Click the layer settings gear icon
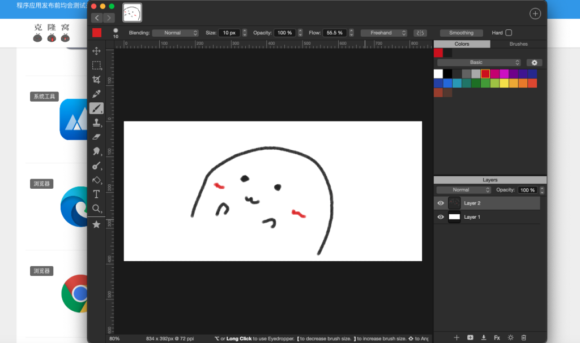Viewport: 580px width, 343px height. click(x=510, y=337)
